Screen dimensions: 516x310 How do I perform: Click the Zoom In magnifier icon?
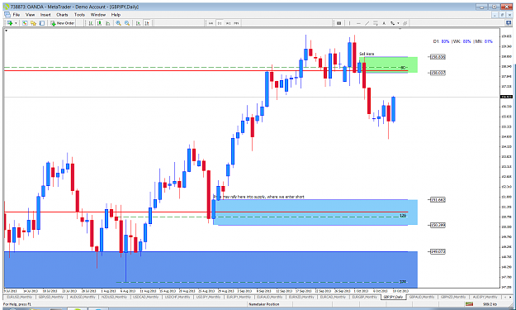118,23
